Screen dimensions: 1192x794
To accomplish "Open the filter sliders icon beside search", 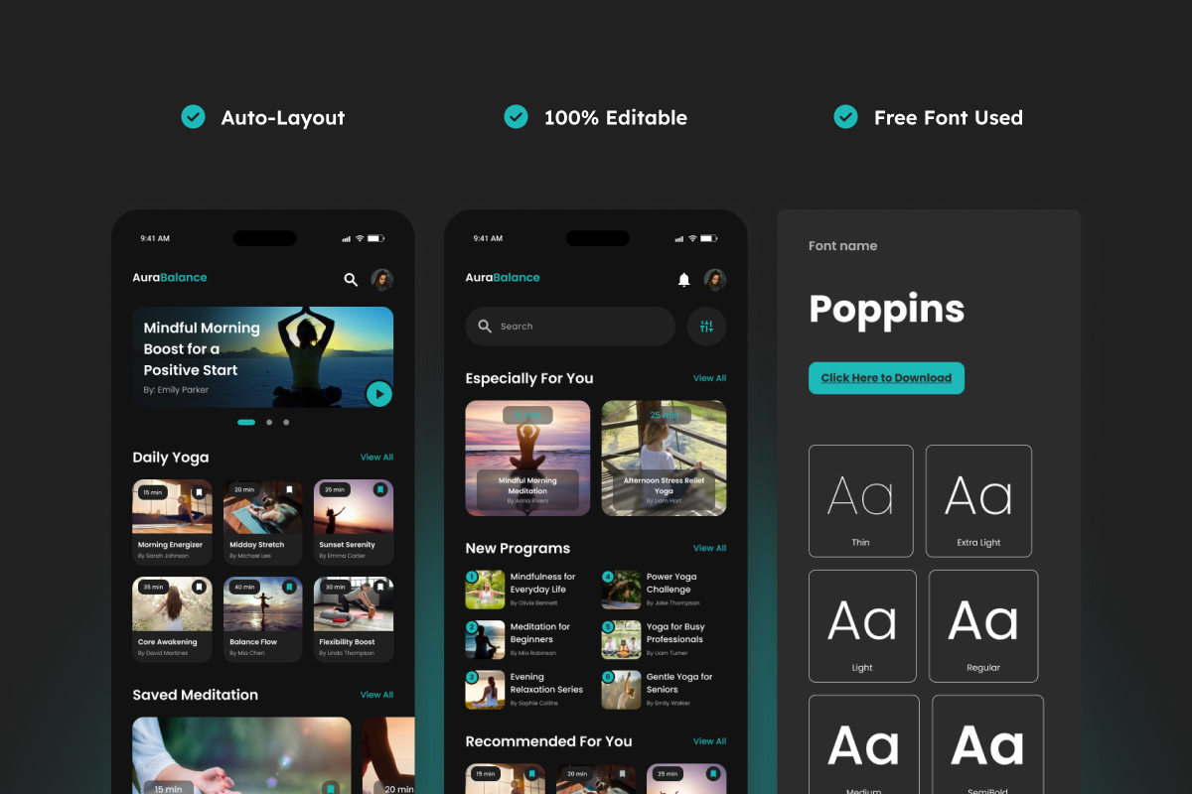I will tap(706, 327).
